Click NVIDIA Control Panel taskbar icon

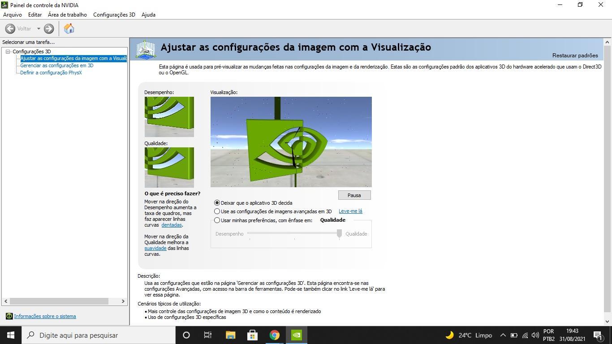tap(297, 335)
